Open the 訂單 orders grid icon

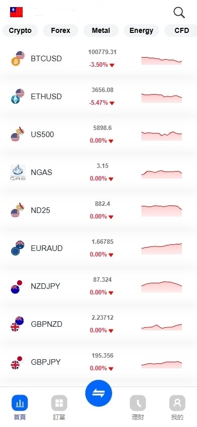[59, 403]
